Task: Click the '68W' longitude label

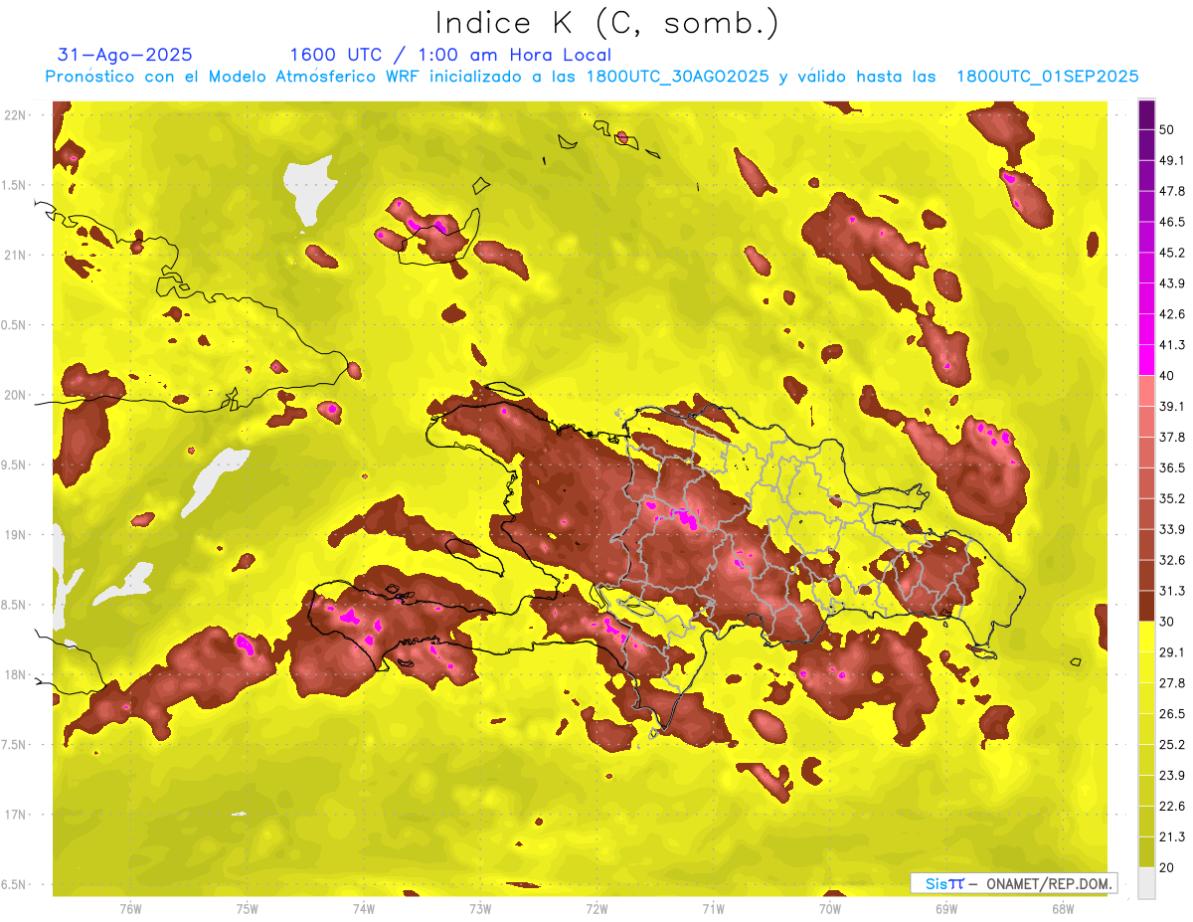Action: tap(1062, 908)
